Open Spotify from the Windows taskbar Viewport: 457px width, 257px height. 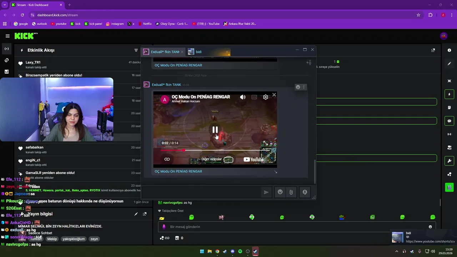pyautogui.click(x=240, y=251)
